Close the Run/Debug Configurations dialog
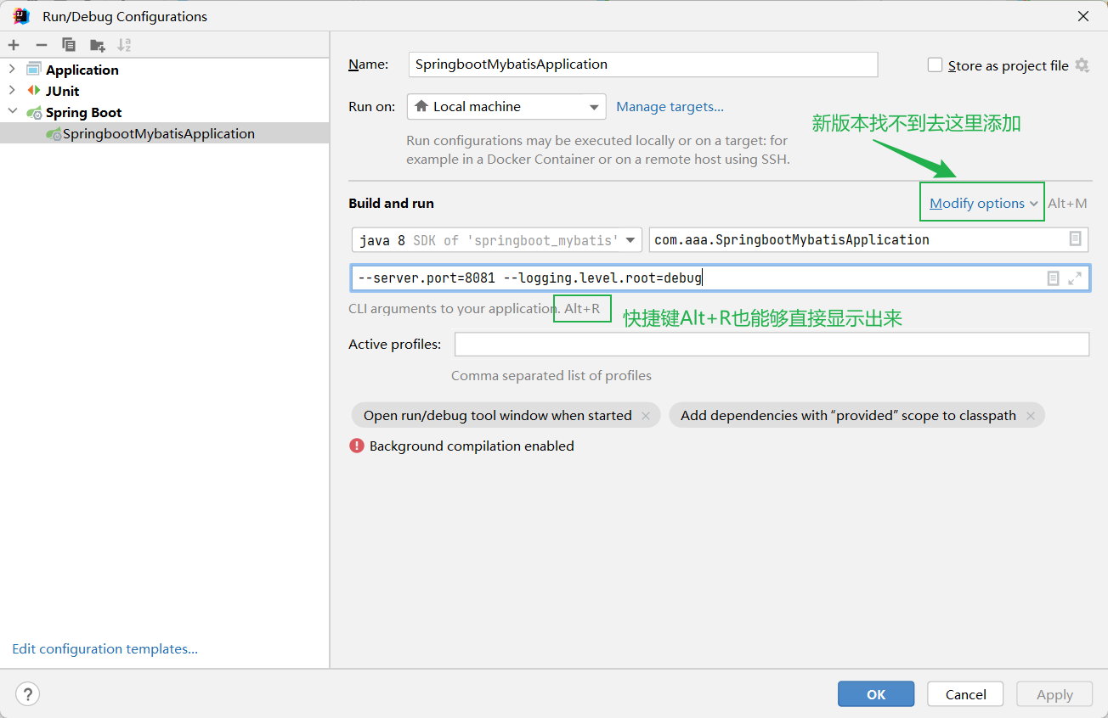 1083,16
